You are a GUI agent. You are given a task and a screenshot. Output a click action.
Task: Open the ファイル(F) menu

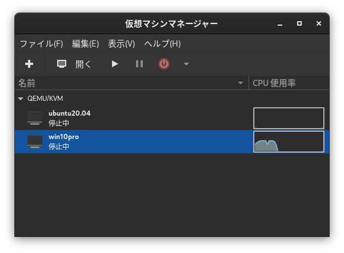(x=42, y=44)
